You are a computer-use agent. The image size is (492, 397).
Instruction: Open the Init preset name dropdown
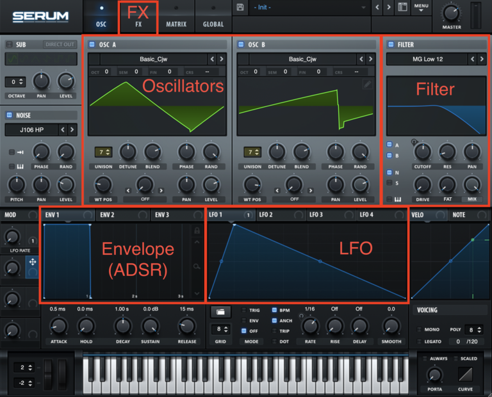click(309, 7)
